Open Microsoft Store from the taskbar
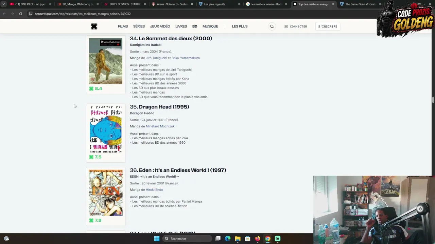This screenshot has height=244, width=435. 247,239
